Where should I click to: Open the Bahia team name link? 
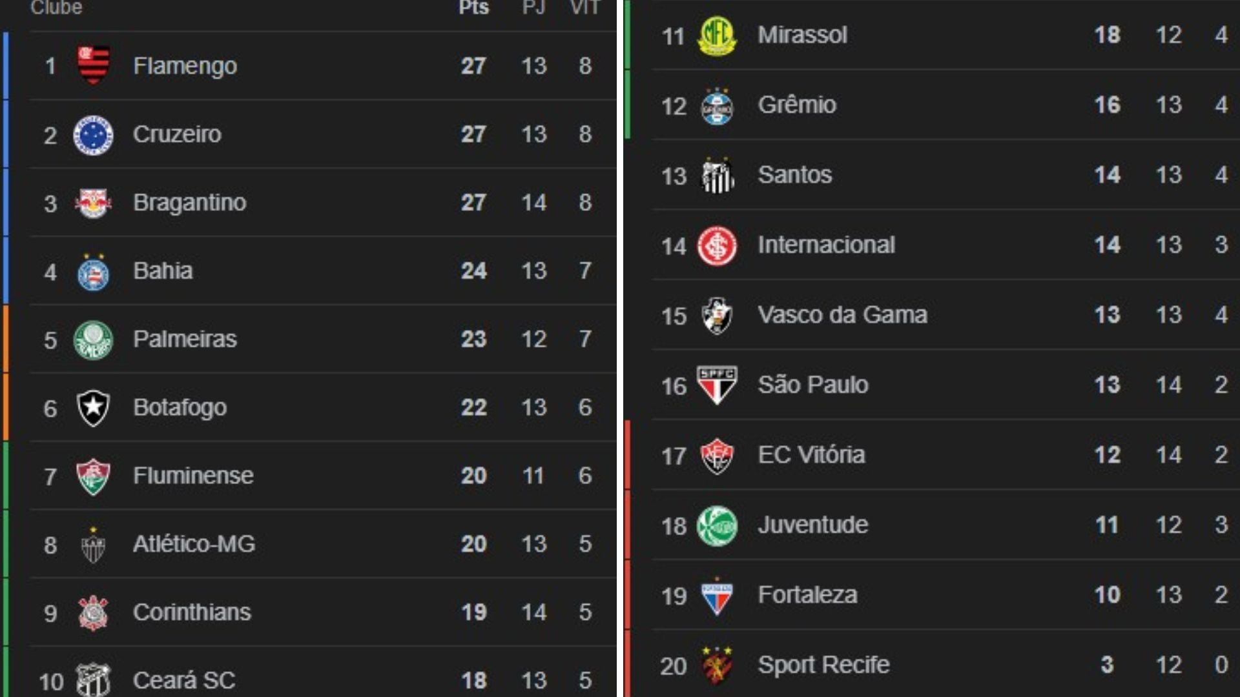[163, 270]
